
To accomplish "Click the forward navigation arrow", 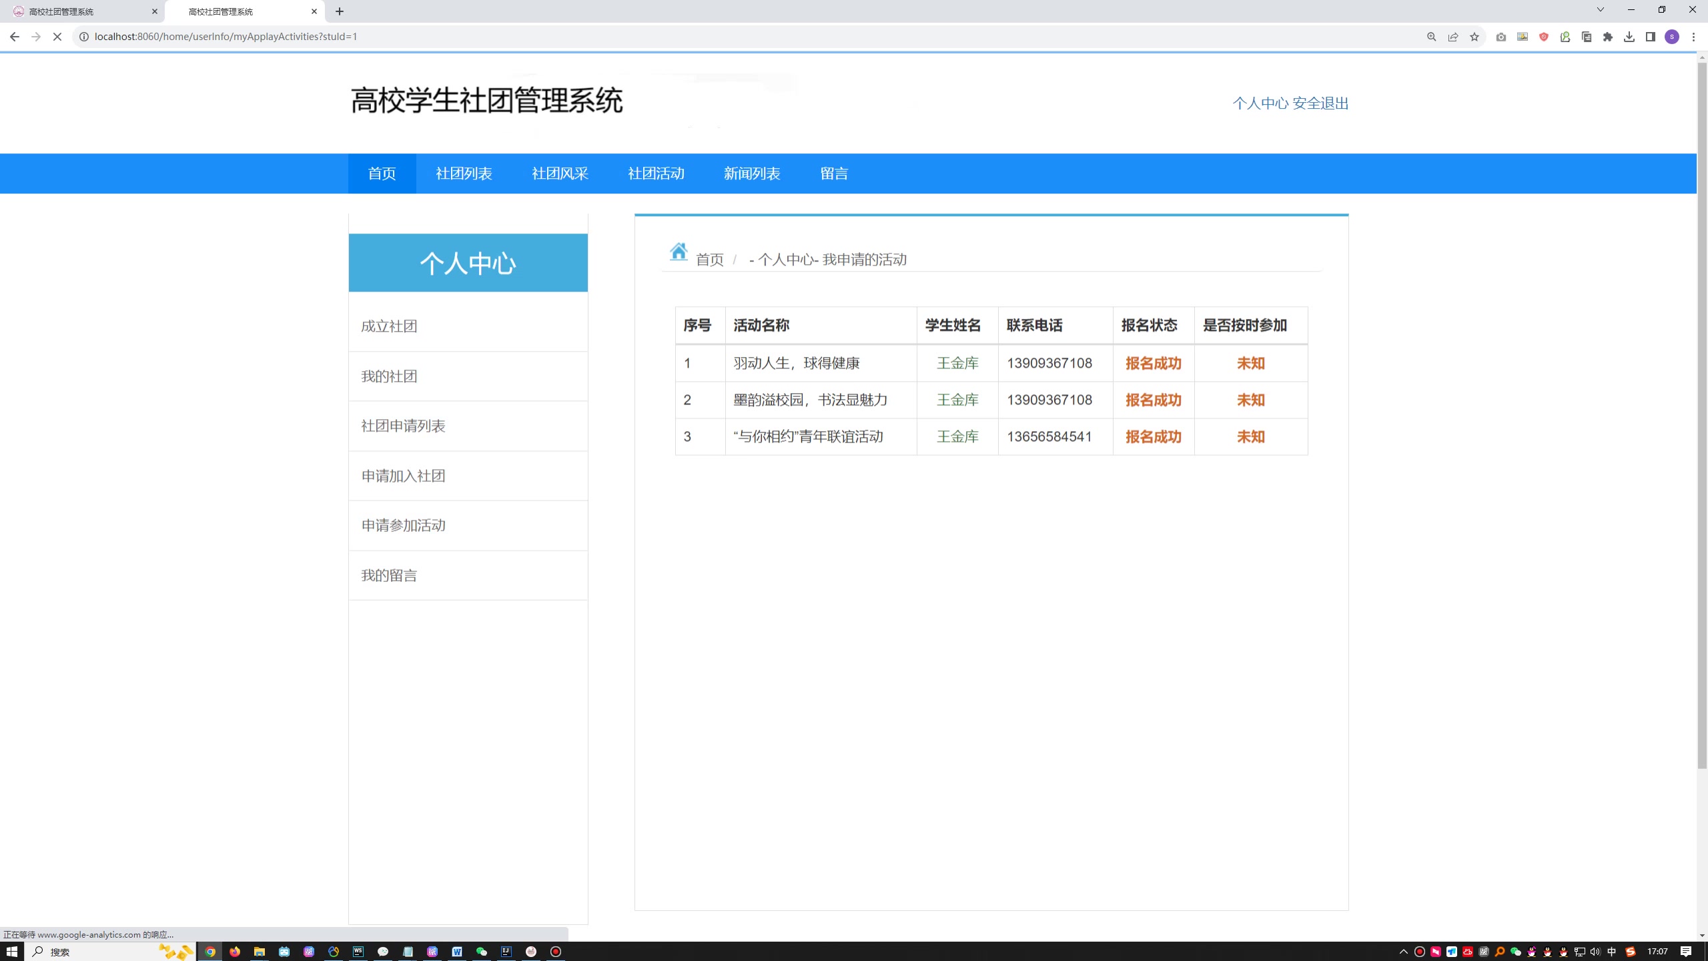I will tap(36, 37).
